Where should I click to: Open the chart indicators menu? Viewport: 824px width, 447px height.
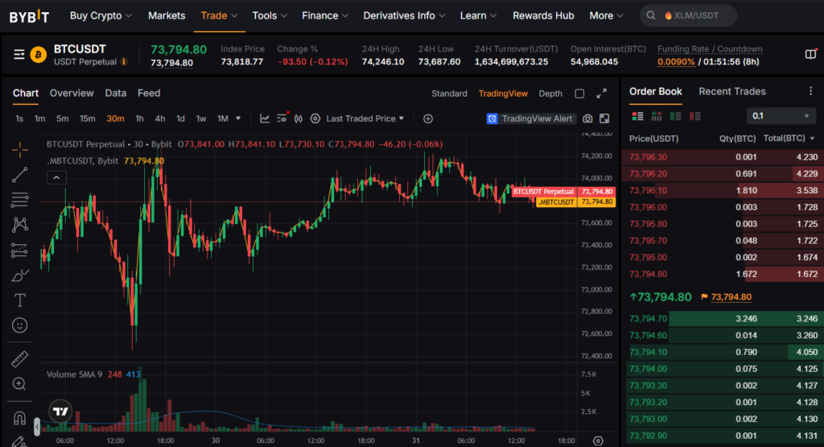click(265, 119)
